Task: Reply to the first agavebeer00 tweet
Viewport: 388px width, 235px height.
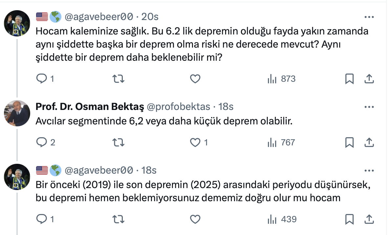Action: 41,79
